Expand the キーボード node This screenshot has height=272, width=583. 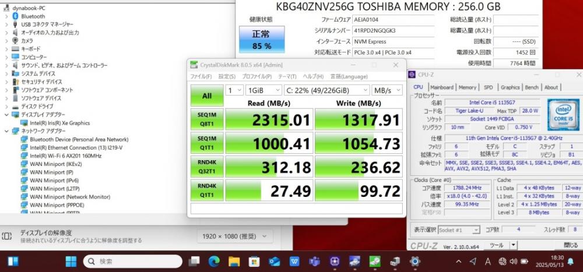(x=6, y=49)
